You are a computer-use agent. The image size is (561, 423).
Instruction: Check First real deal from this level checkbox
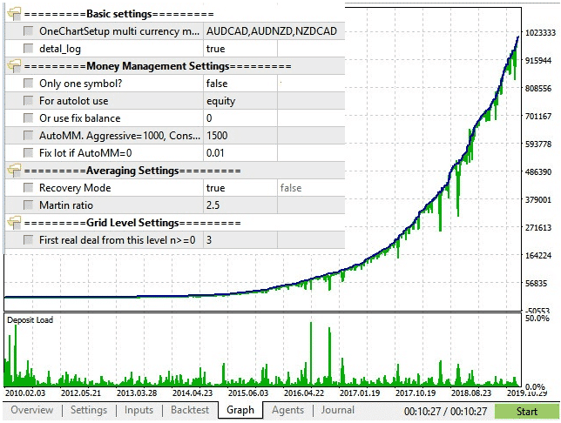click(28, 240)
